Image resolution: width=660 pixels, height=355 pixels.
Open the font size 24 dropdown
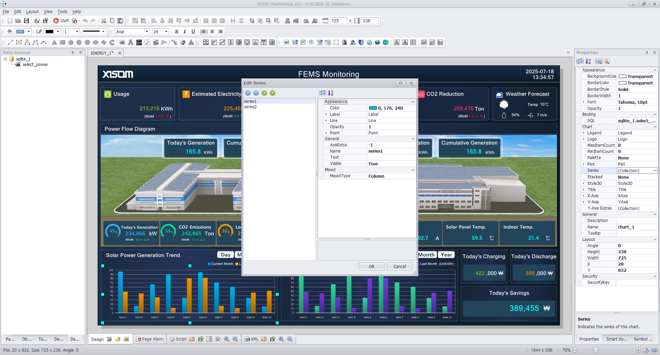coord(166,32)
